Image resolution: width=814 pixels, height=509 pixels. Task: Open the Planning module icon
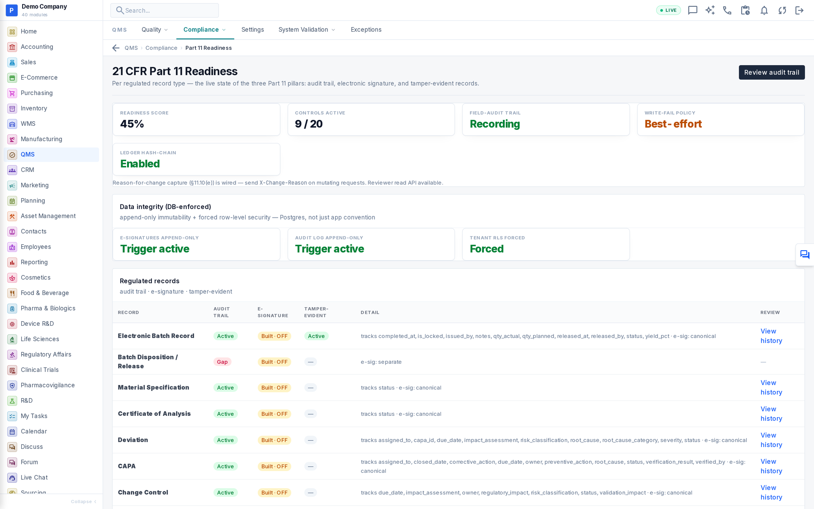(x=12, y=201)
